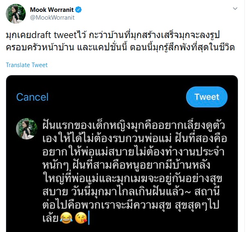Image resolution: width=246 pixels, height=232 pixels.
Task: Click the kissing face emoji
Action: pos(81,218)
